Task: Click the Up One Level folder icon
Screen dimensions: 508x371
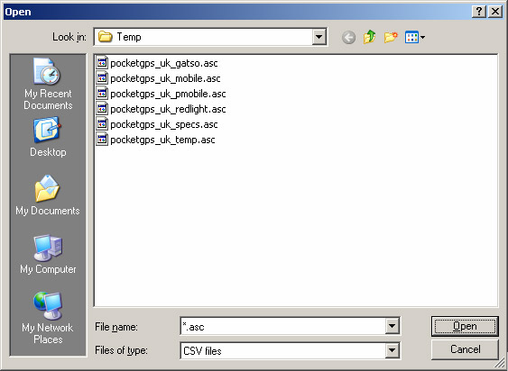Action: 369,37
